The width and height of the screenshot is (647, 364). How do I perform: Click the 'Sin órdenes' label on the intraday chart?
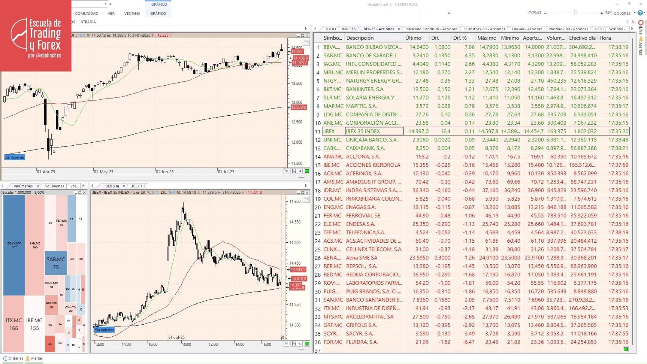click(104, 330)
